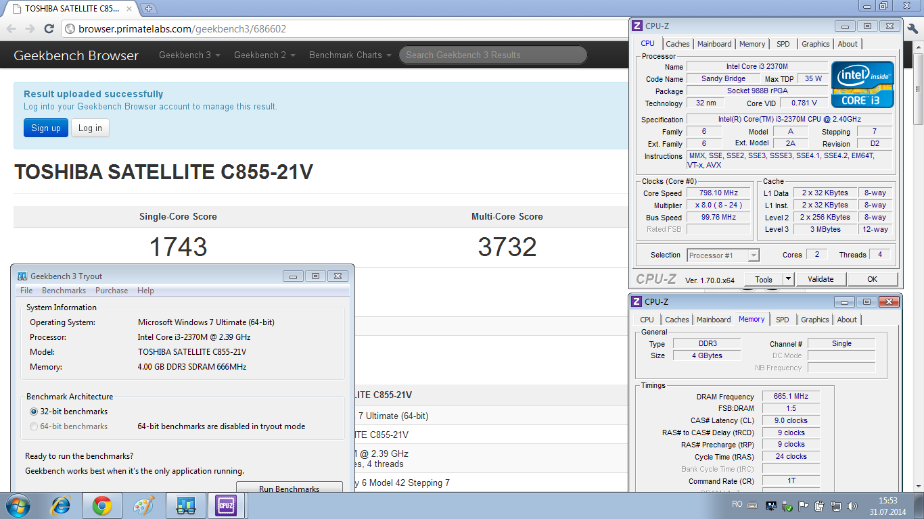Click the CPU-Z Tools button

764,279
